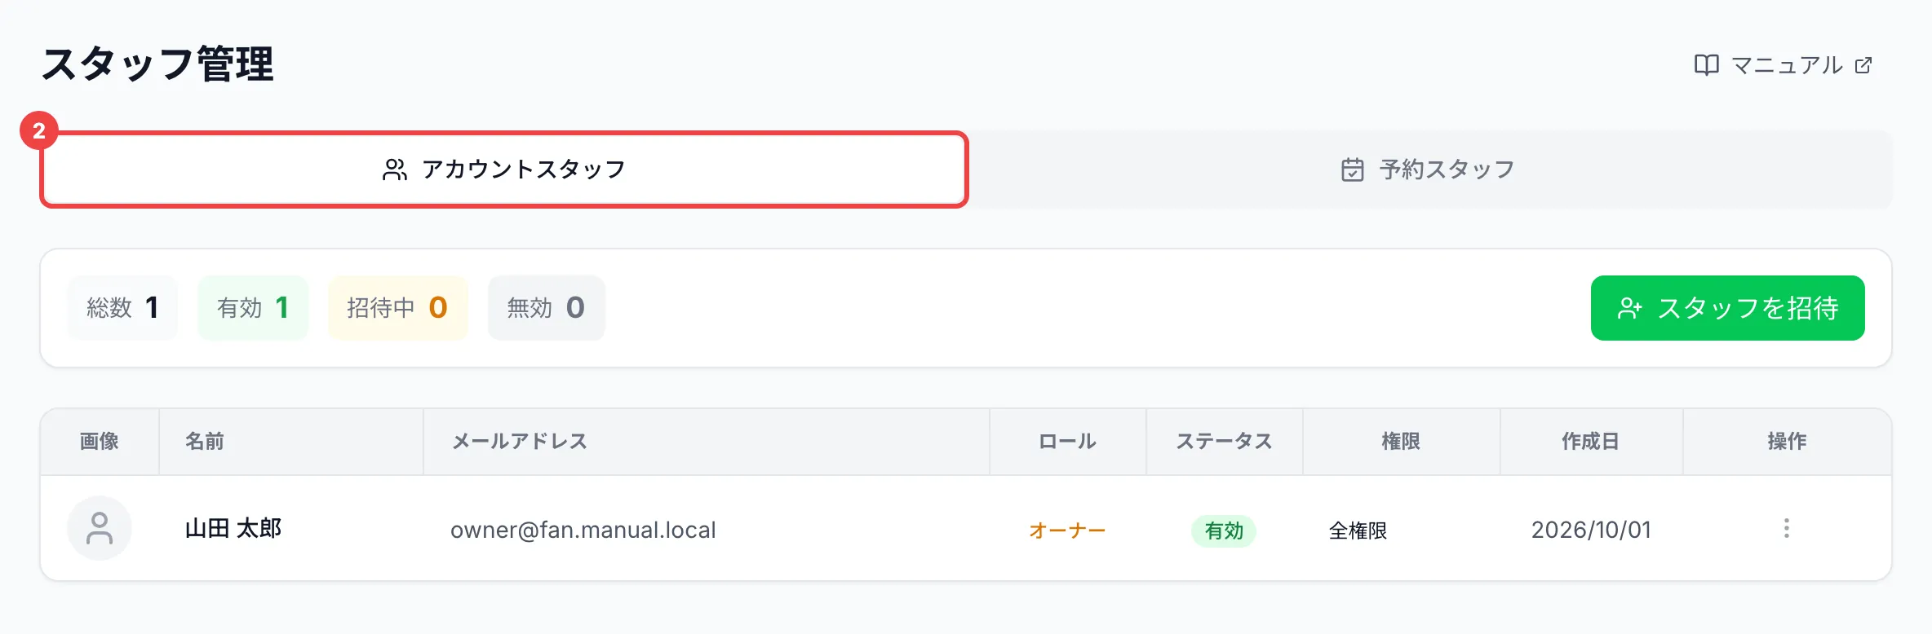
Task: Click the 作成日 column header
Action: [x=1591, y=442]
